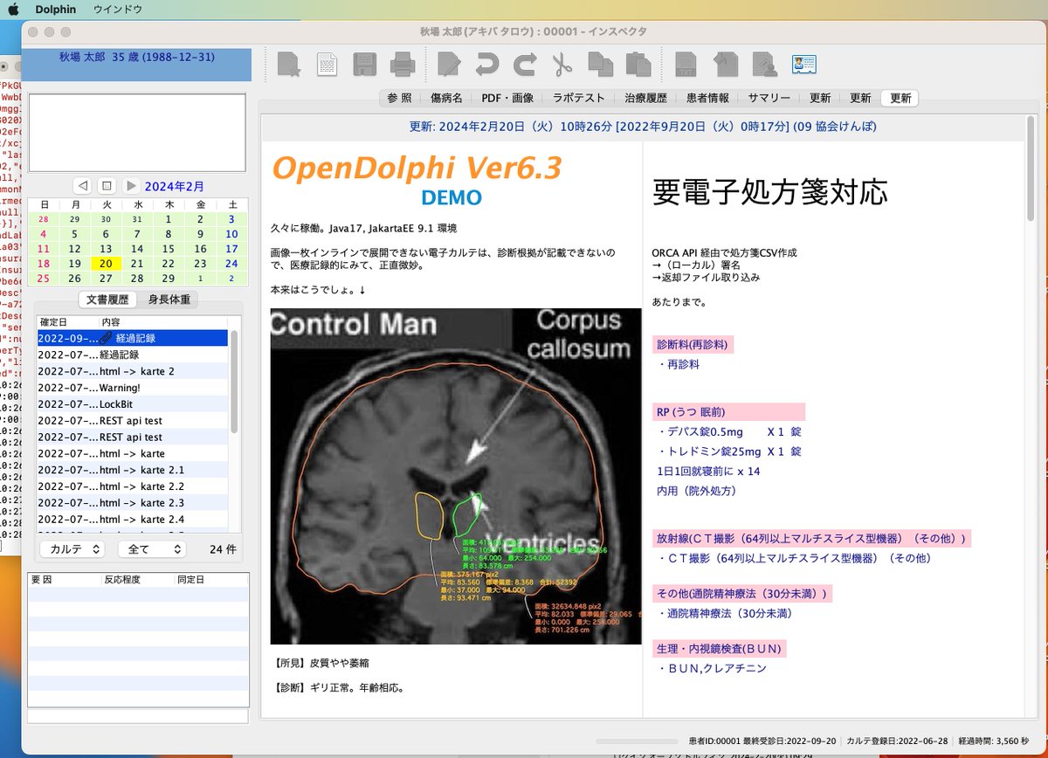Open the ラボテスト tab

(x=578, y=99)
